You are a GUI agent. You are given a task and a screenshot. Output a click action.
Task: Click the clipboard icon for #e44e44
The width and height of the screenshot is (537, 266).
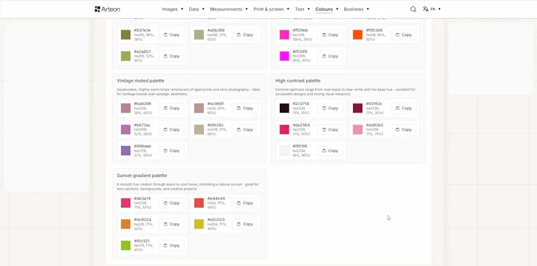(x=239, y=203)
